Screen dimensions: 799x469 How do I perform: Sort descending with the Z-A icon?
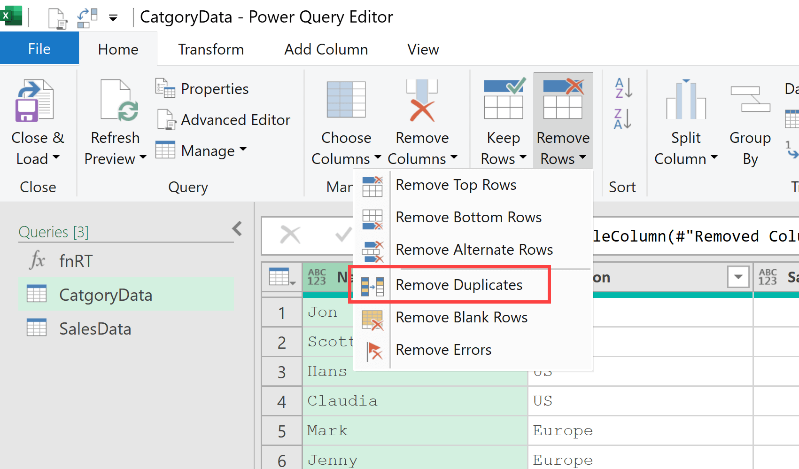point(623,119)
